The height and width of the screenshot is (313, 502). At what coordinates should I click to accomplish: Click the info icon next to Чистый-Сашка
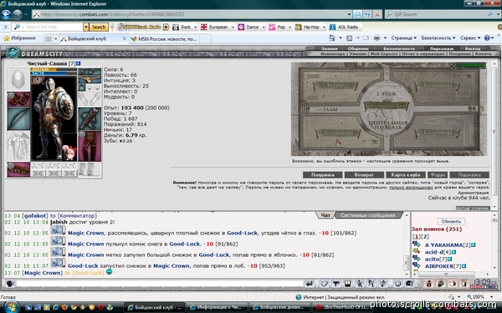pos(79,63)
